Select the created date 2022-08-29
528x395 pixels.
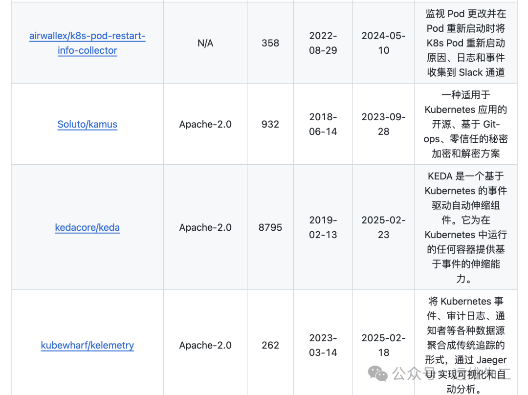(x=323, y=43)
